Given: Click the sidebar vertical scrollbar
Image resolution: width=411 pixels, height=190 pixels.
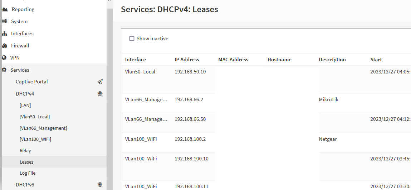Looking at the screenshot, I should [110, 93].
